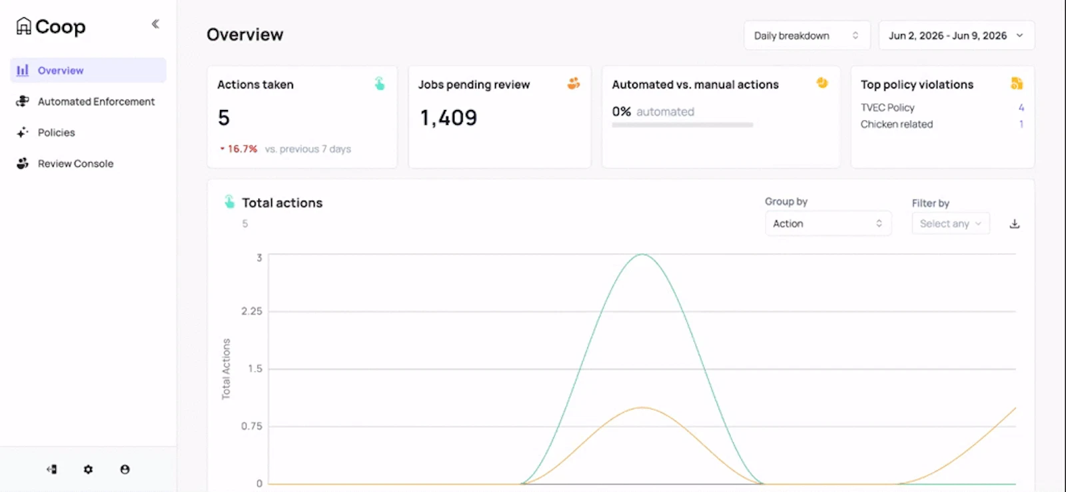Open the user account icon
The width and height of the screenshot is (1066, 492).
coord(125,469)
